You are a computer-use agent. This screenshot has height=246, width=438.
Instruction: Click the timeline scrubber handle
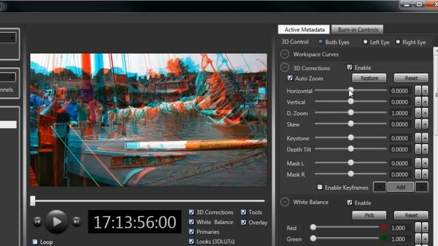[33, 200]
